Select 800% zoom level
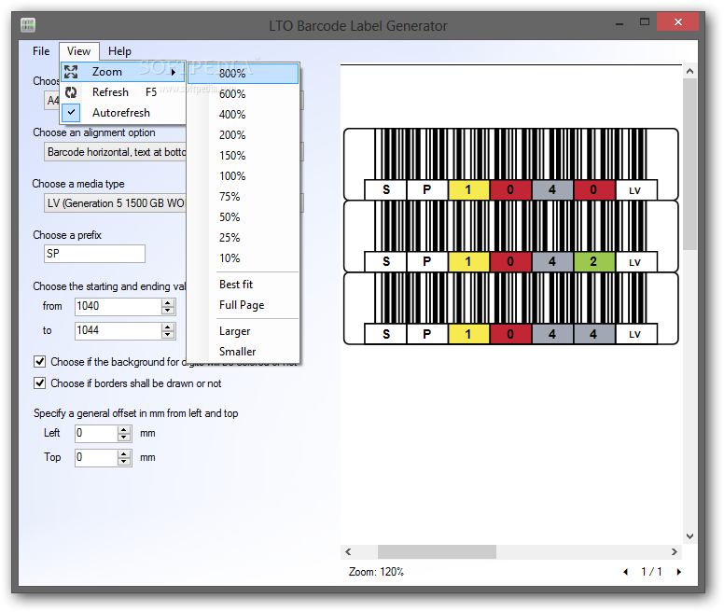The image size is (724, 612). click(x=243, y=74)
